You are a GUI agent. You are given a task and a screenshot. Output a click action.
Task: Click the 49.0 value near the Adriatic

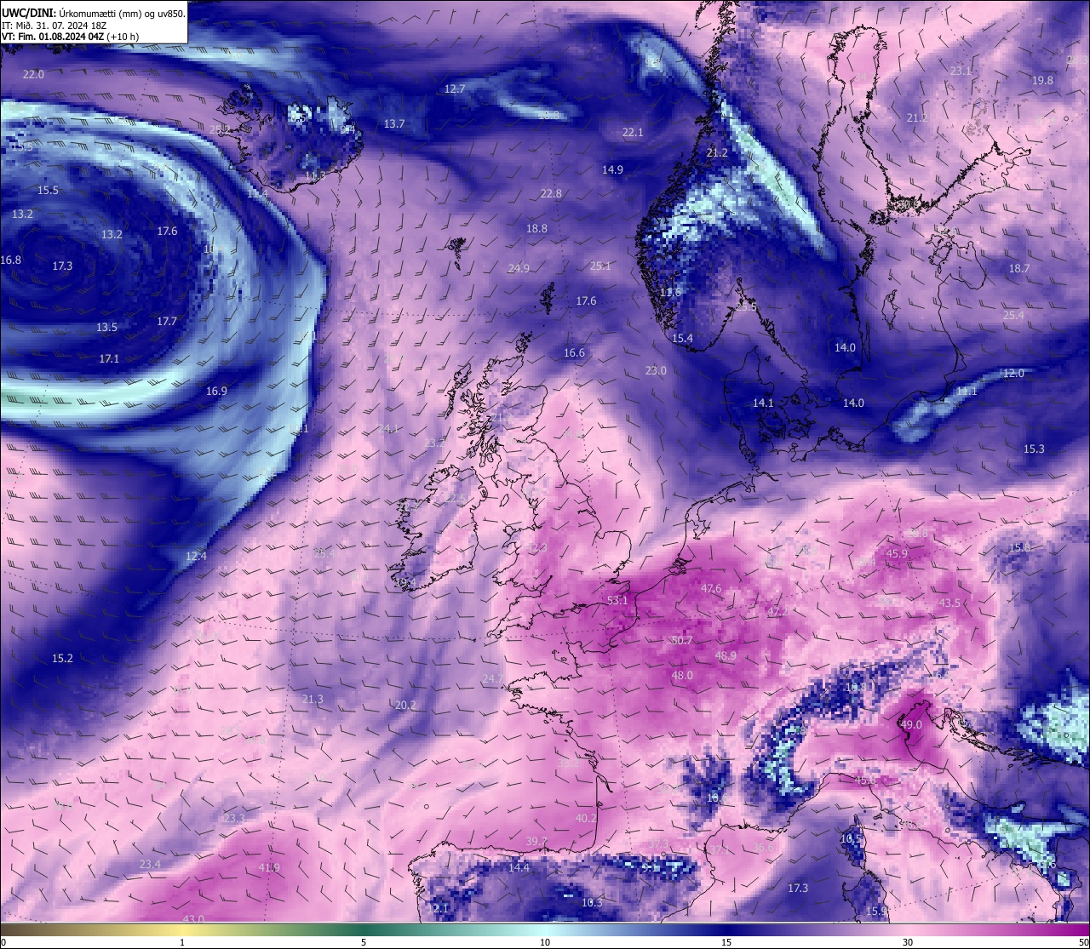[x=911, y=725]
